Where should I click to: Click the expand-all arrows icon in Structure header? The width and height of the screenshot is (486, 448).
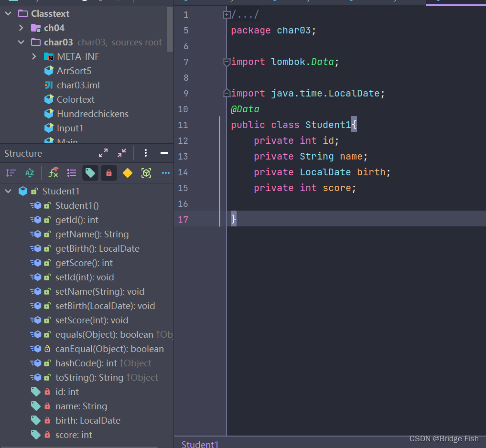pos(103,153)
